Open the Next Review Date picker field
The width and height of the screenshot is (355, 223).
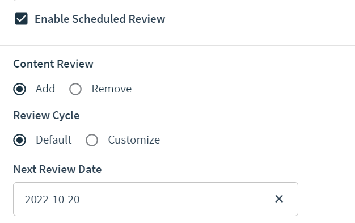tap(155, 199)
